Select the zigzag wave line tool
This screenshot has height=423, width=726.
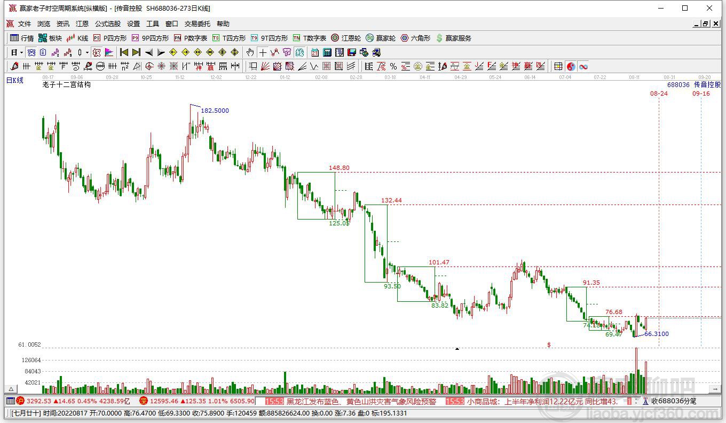pyautogui.click(x=313, y=66)
